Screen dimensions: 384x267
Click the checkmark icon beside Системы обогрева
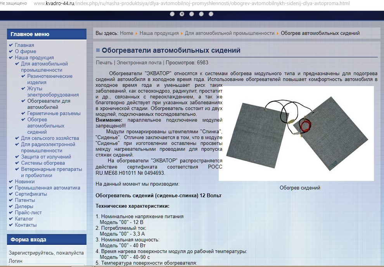point(17,163)
